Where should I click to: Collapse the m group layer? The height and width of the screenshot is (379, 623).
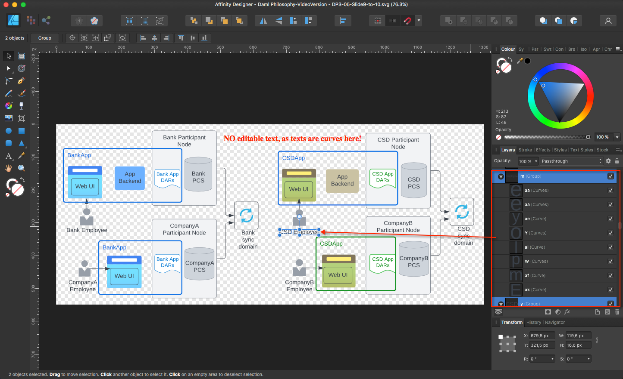pos(501,176)
